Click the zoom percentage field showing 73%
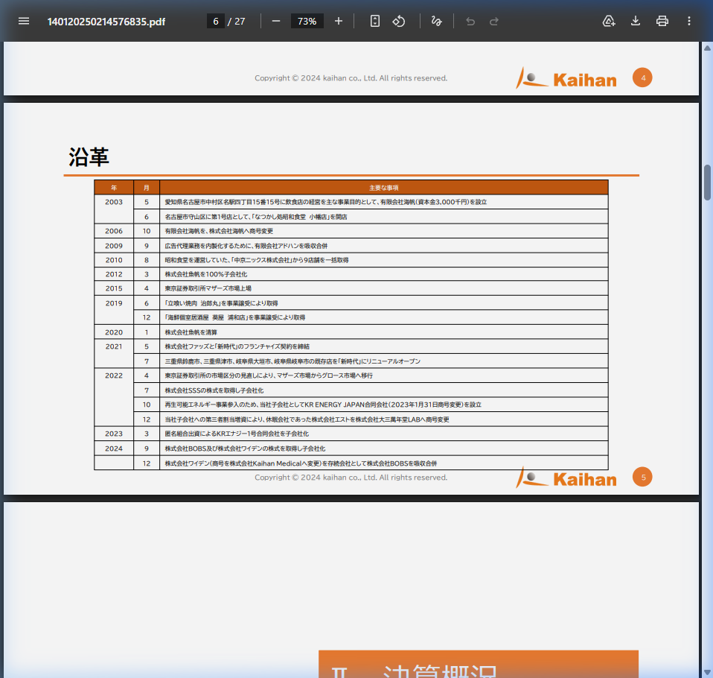This screenshot has height=678, width=713. (x=307, y=21)
